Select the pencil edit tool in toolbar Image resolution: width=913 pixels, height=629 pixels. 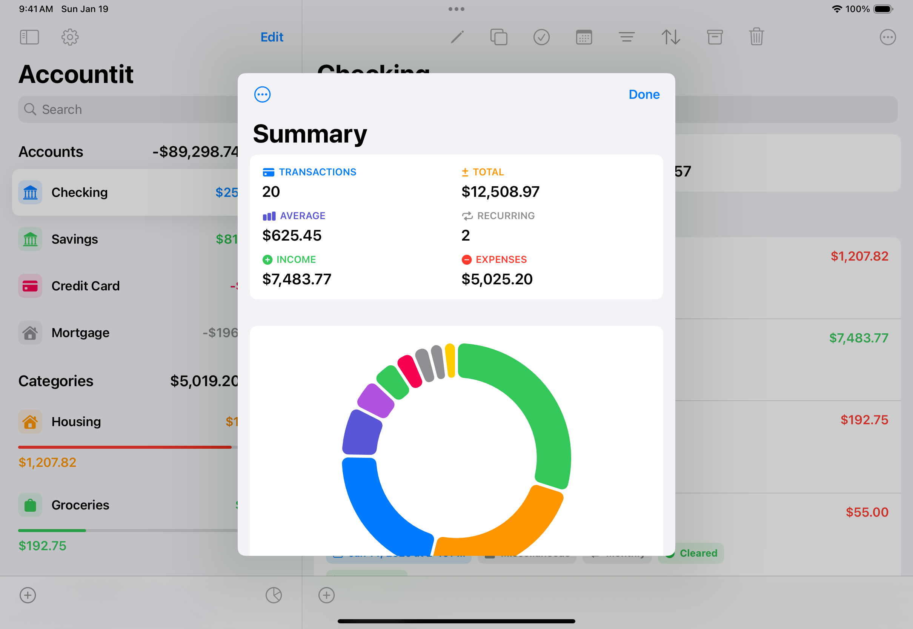coord(457,37)
